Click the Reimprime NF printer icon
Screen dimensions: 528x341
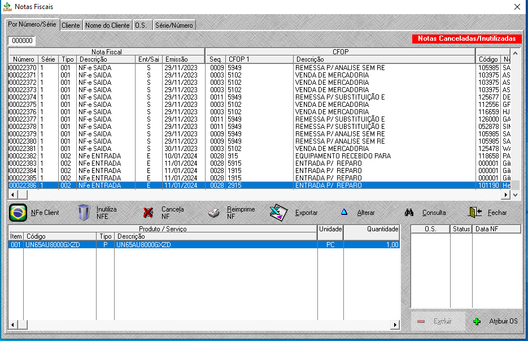[213, 213]
